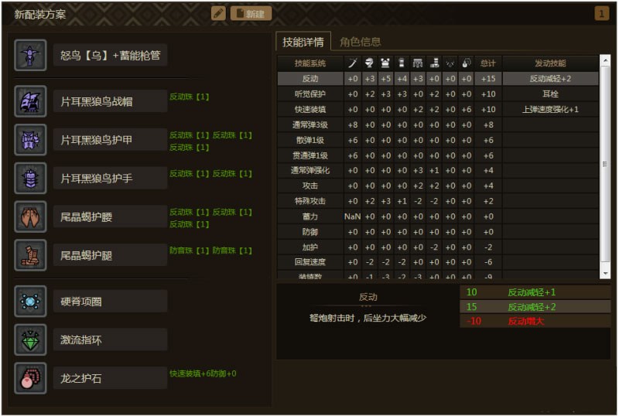Screen dimensions: 619x416
Task: Select the weapon icon for 怒鸟【乌】
Action: pos(30,55)
